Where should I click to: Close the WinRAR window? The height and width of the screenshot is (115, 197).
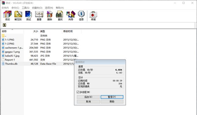[x=192, y=3]
